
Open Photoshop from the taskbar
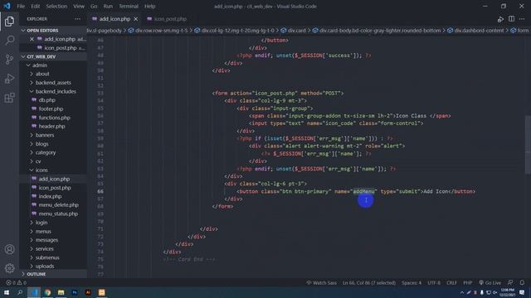tap(75, 292)
